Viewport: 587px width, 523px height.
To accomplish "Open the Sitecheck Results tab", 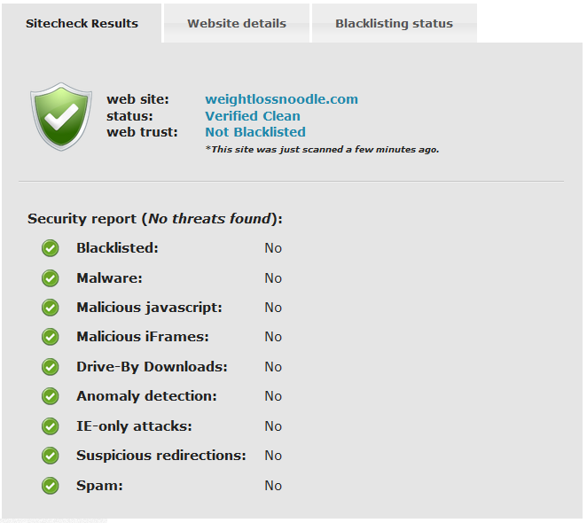I will click(x=82, y=23).
